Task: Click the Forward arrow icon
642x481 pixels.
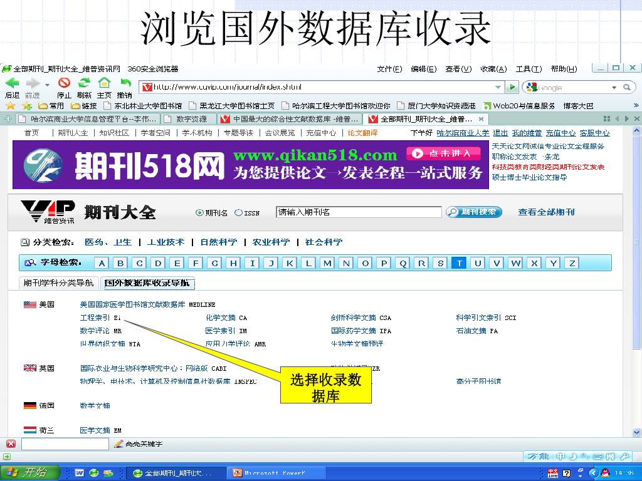Action: tap(33, 83)
